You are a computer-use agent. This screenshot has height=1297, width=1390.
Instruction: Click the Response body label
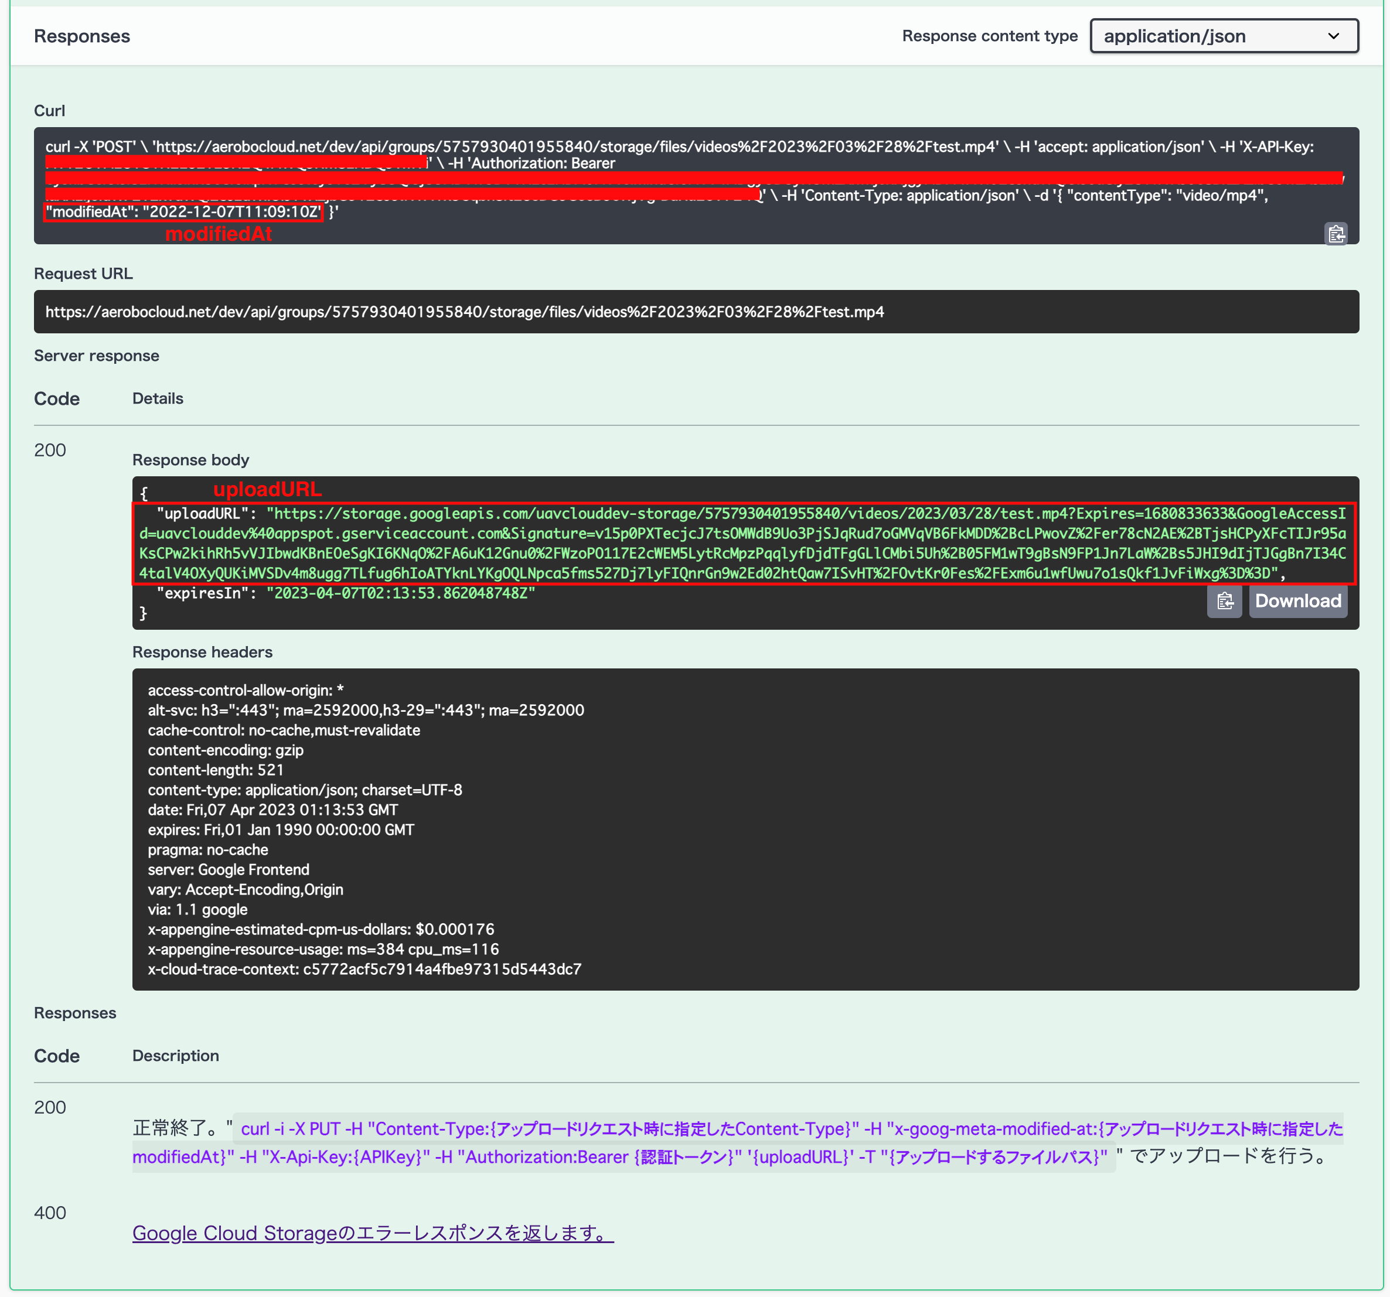(x=190, y=460)
